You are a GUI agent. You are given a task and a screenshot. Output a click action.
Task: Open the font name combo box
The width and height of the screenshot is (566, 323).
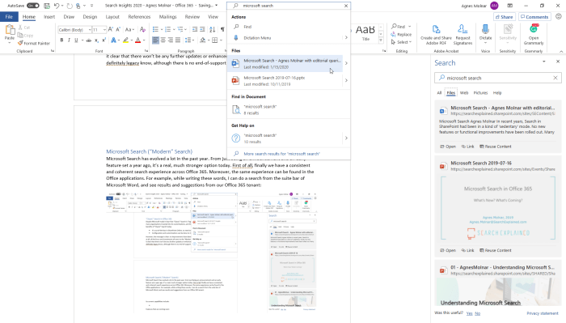74,30
